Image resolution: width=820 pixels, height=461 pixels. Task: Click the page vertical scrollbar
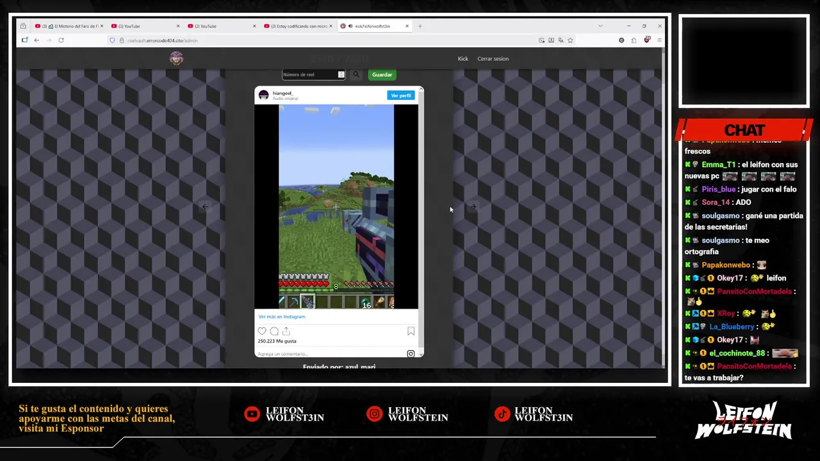[663, 207]
